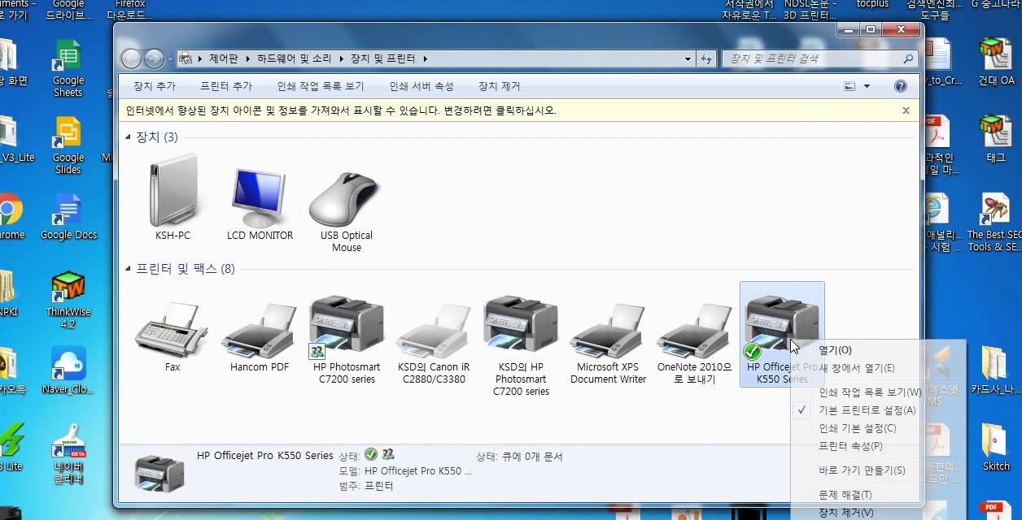Open the Skitch desktop folder
This screenshot has width=1022, height=520.
(x=996, y=447)
